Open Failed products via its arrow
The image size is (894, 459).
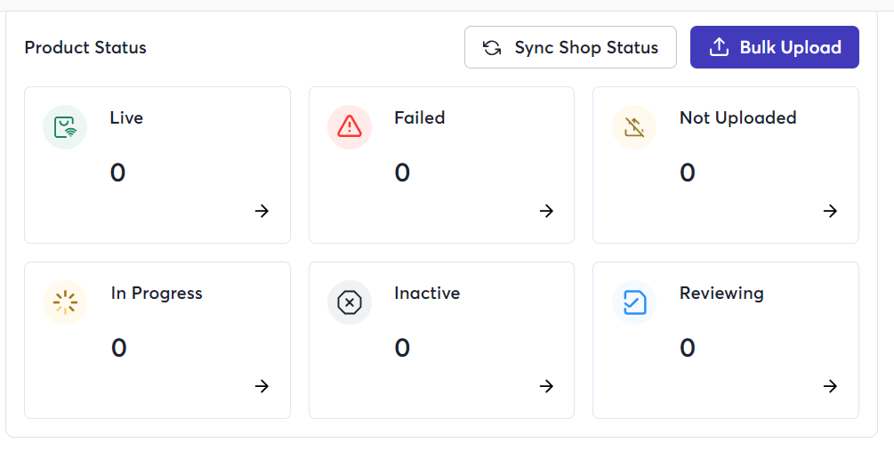coord(546,211)
